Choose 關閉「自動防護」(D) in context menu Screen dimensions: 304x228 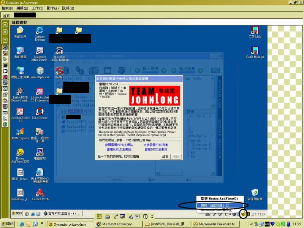click(220, 205)
